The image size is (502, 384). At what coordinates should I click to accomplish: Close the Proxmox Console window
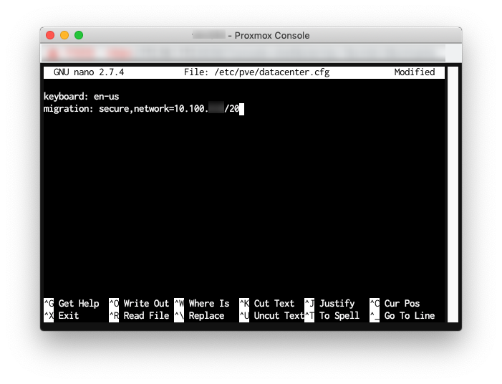tap(50, 35)
